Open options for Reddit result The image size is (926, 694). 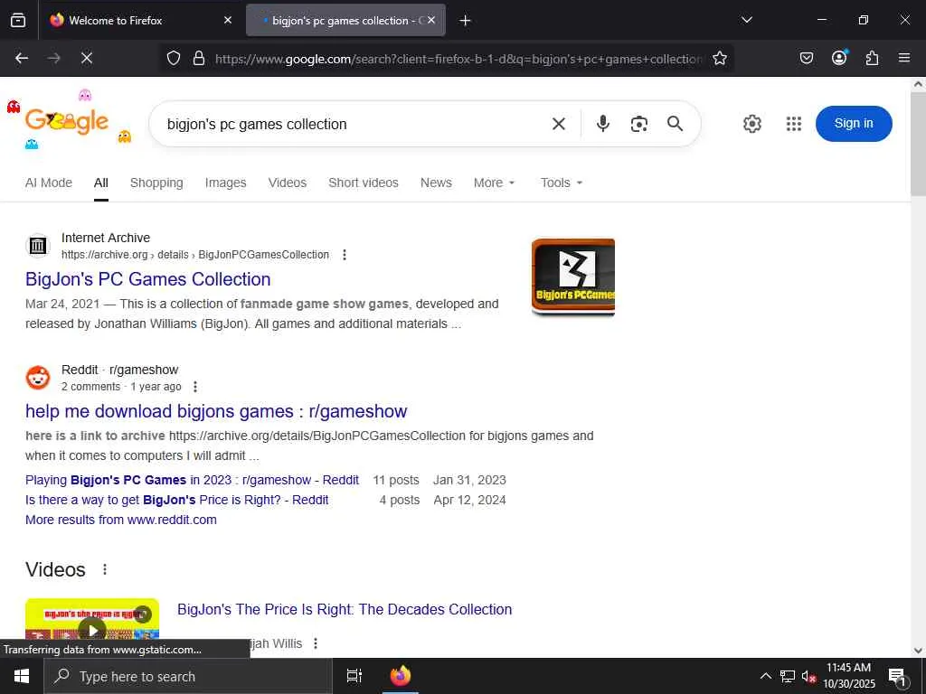point(195,387)
